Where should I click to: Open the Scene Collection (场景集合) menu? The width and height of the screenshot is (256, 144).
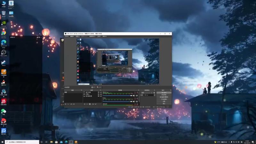(x=92, y=36)
